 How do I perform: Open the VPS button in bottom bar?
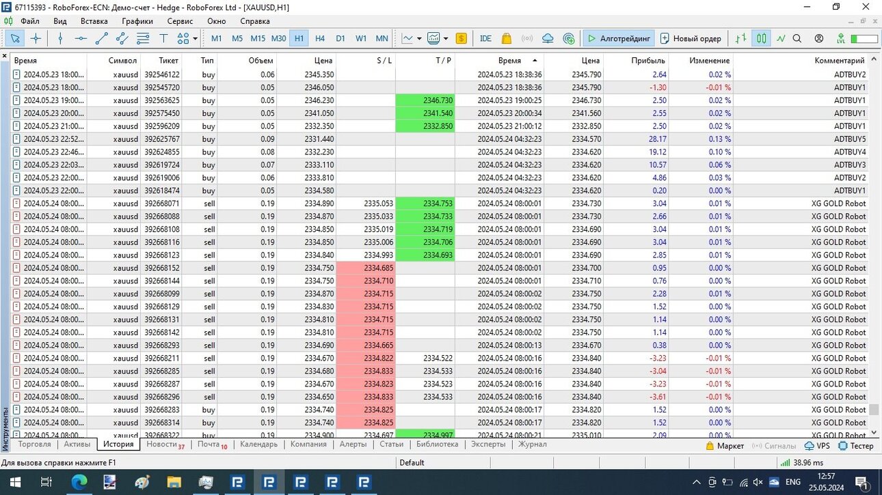pyautogui.click(x=817, y=446)
